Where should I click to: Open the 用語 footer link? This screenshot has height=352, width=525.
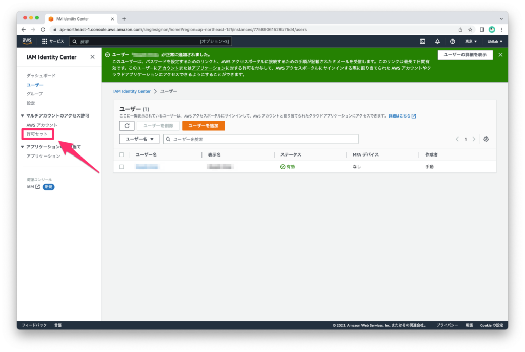469,325
